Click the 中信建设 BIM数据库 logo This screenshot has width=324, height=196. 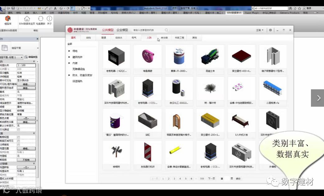coord(82,30)
